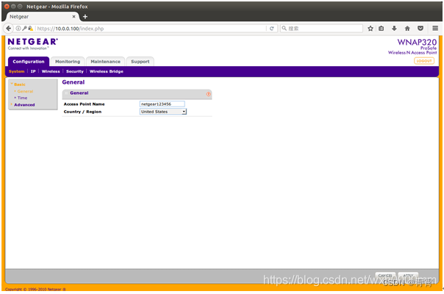The width and height of the screenshot is (444, 294).
Task: Select the IP submenu item
Action: click(33, 71)
